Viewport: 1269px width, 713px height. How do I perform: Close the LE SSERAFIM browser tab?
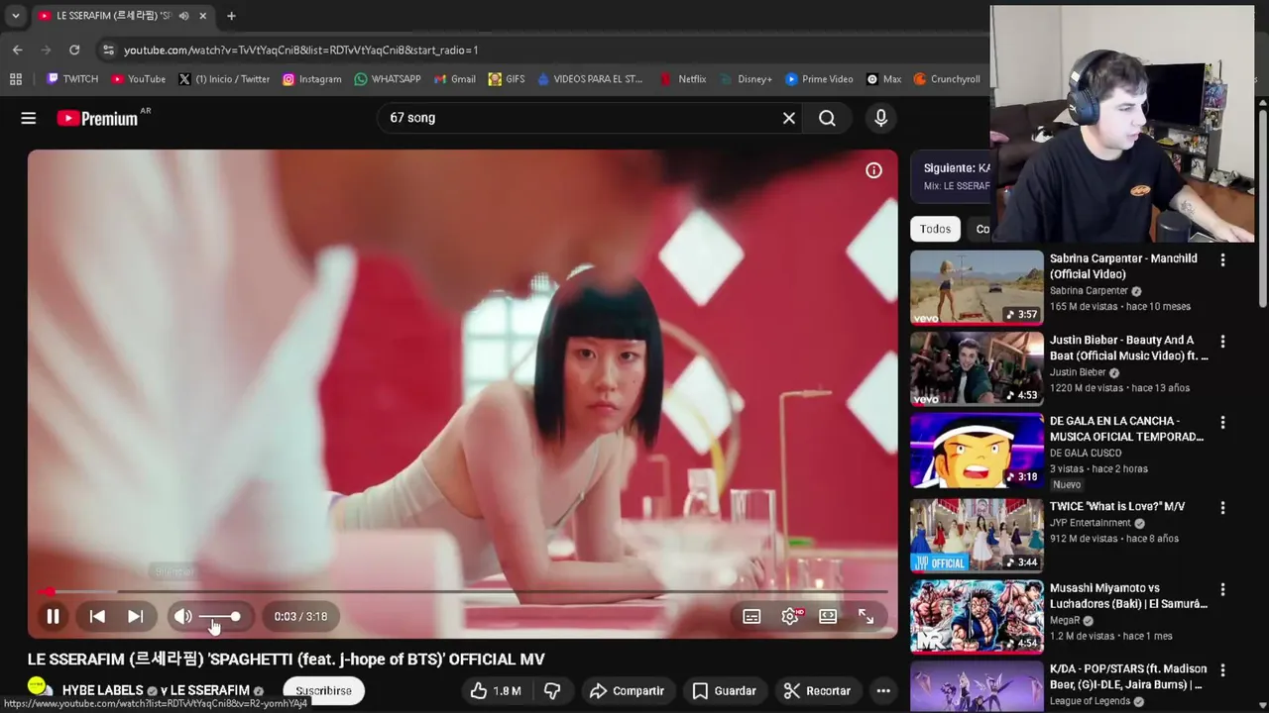203,16
